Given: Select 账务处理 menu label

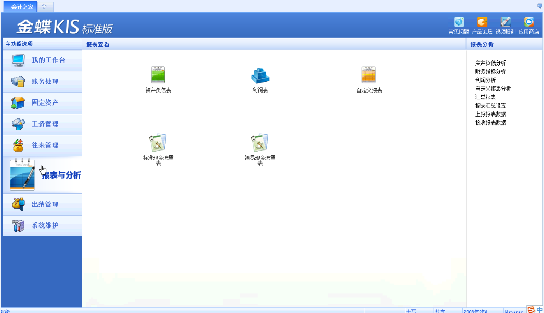Looking at the screenshot, I should click(45, 81).
